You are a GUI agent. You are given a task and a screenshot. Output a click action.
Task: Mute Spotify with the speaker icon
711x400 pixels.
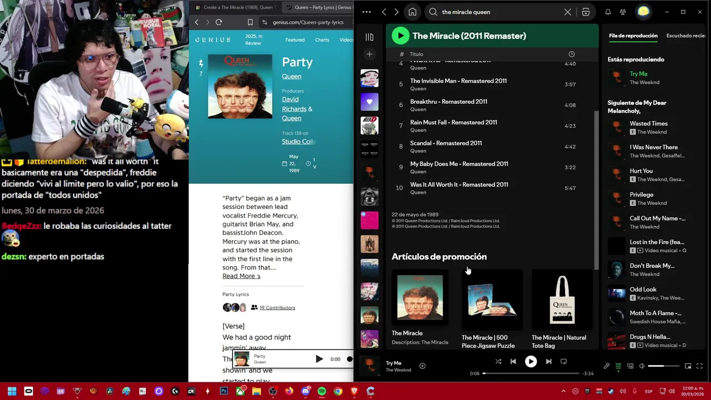(642, 366)
